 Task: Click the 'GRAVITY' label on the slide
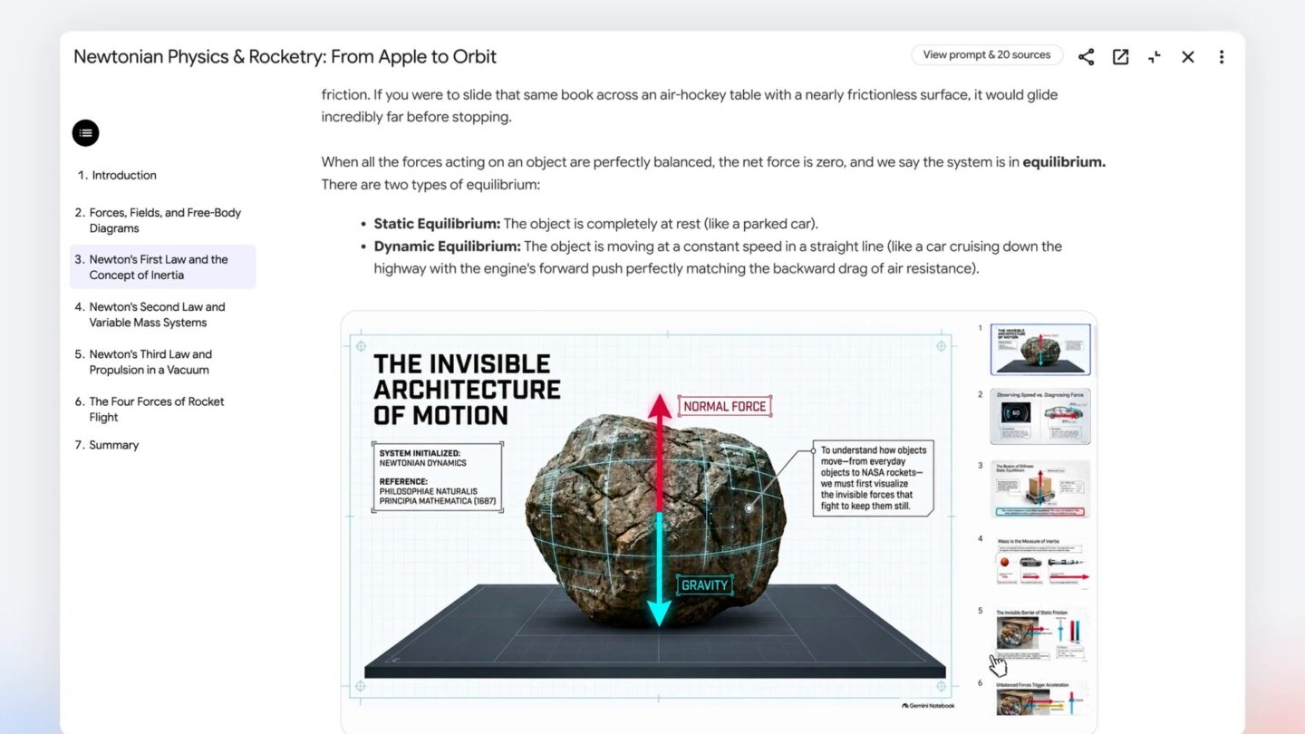point(705,585)
